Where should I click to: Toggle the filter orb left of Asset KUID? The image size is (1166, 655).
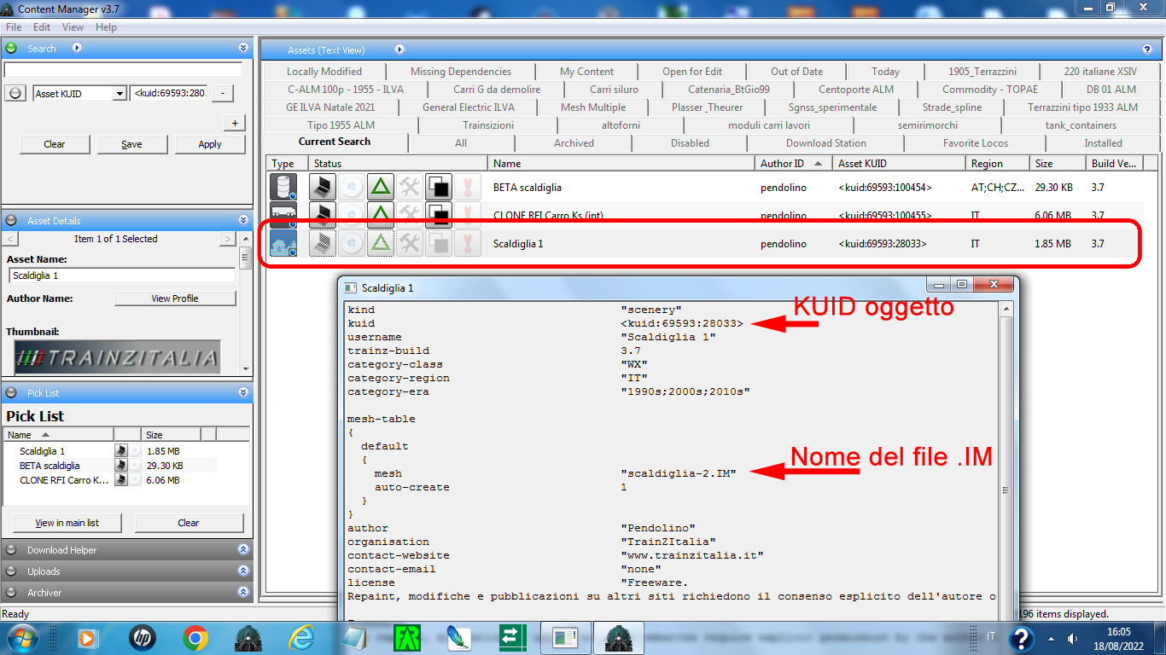[15, 93]
